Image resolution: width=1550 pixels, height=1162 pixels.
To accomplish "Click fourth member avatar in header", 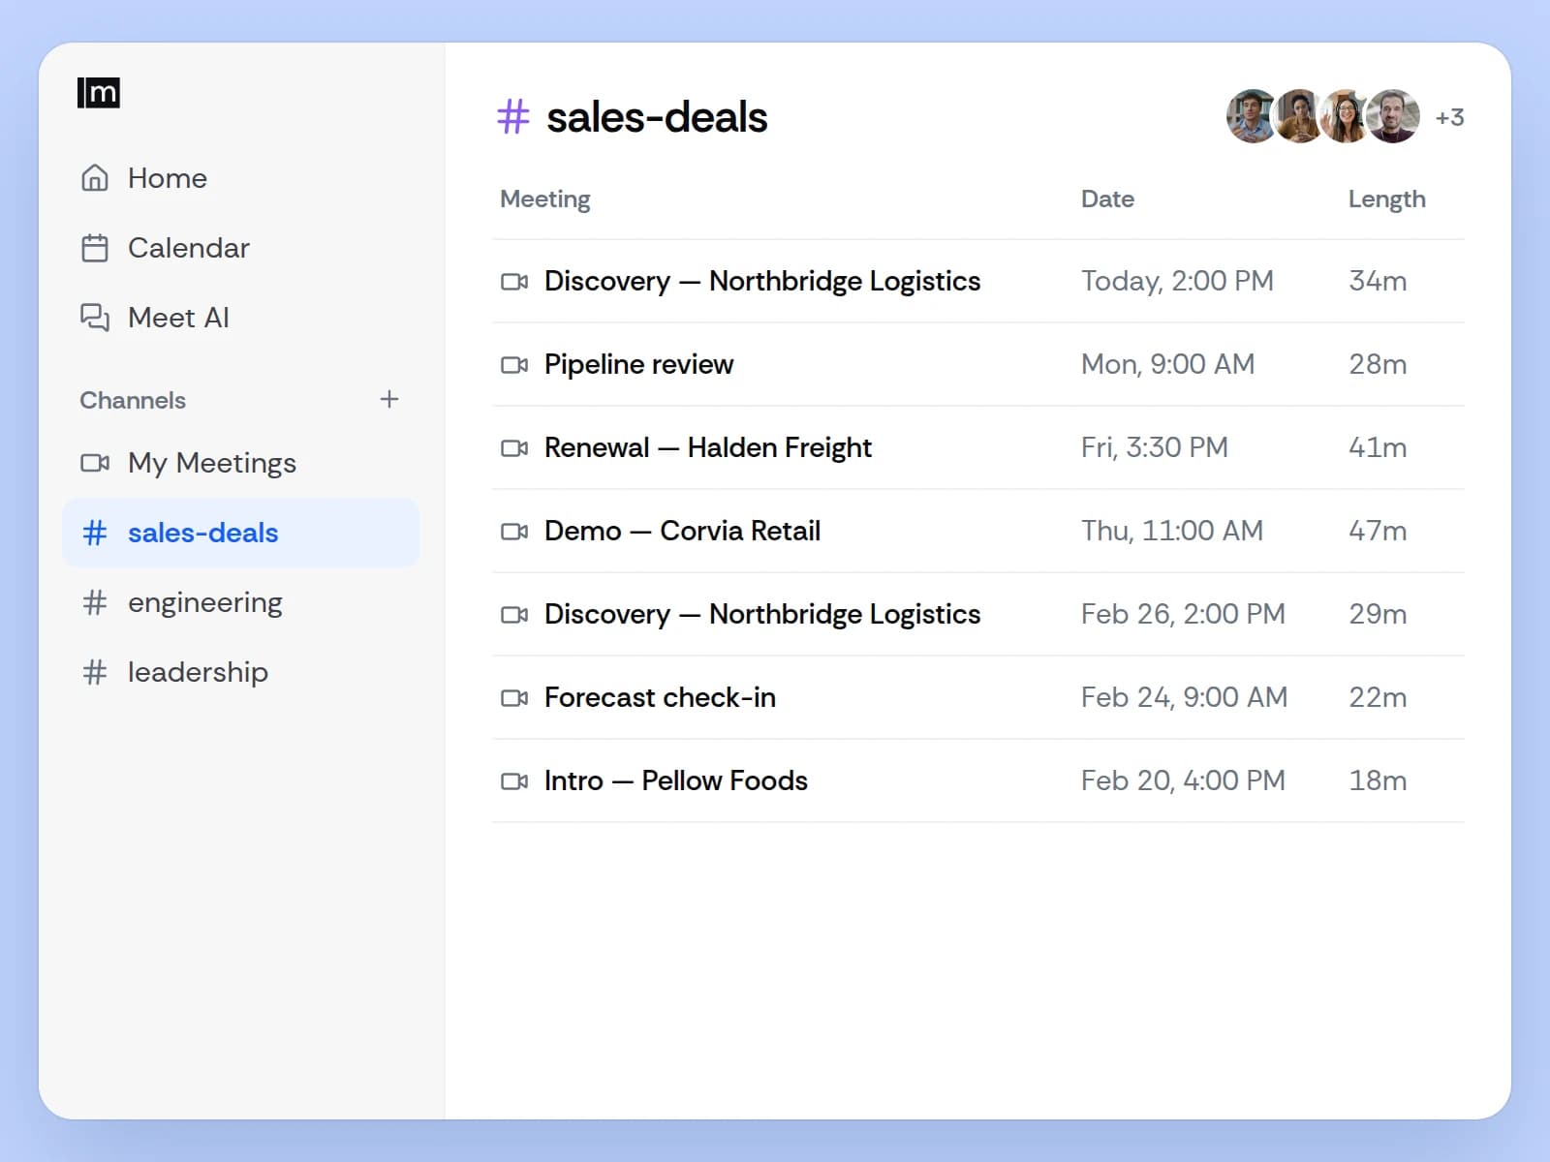I will pos(1393,116).
